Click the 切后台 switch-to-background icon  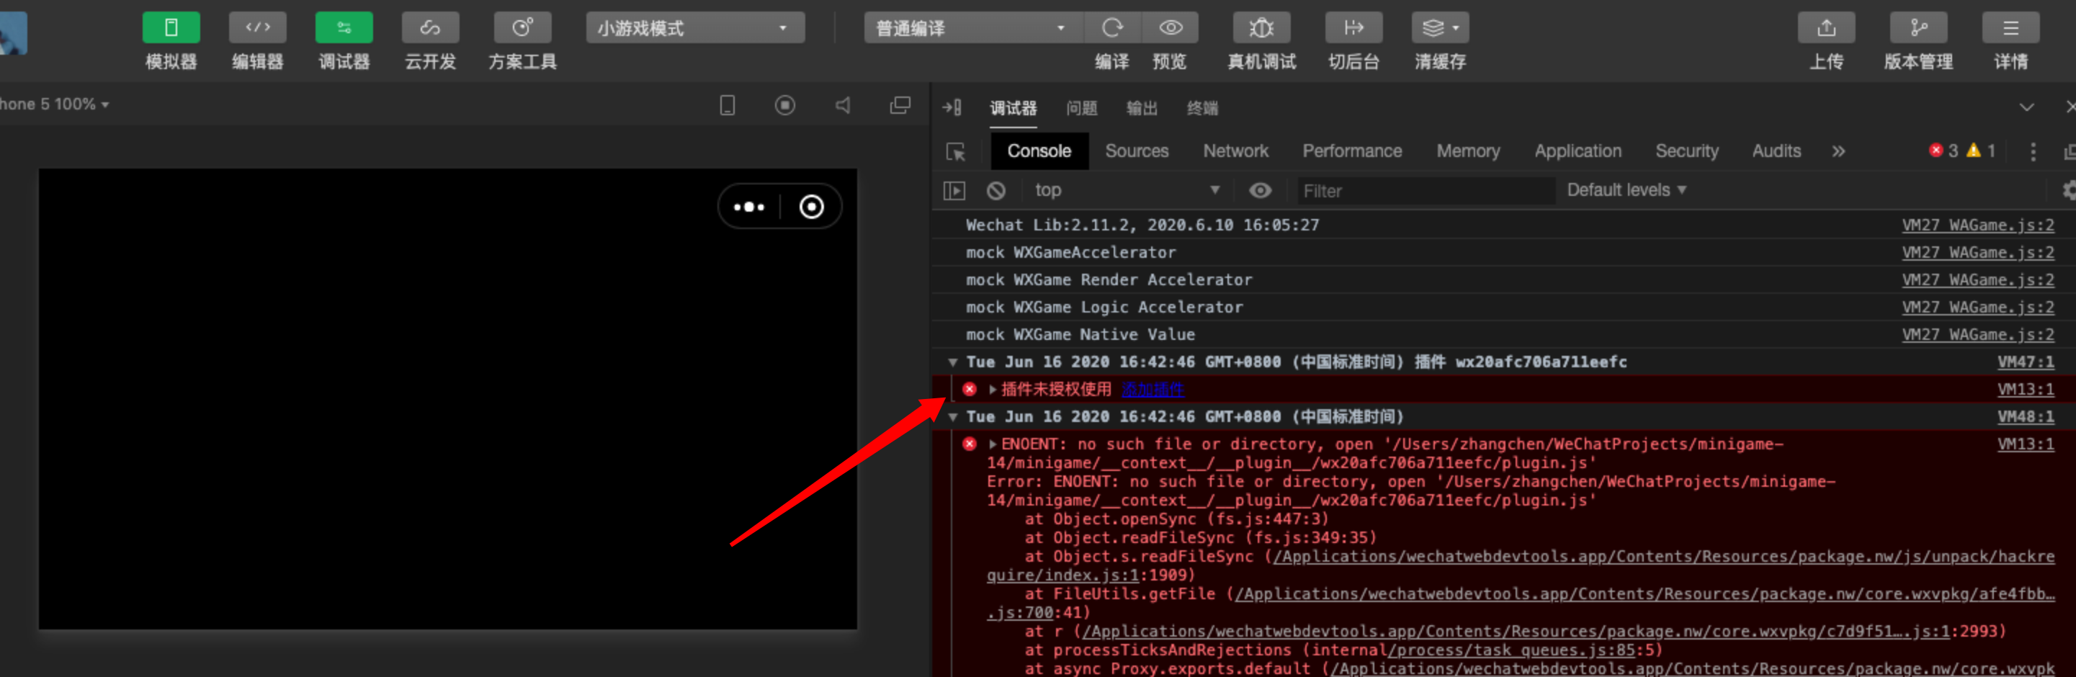pyautogui.click(x=1354, y=28)
